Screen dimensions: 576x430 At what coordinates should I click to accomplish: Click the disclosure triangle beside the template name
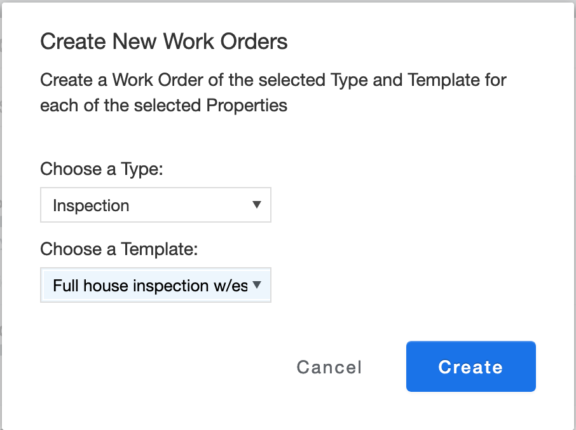(257, 285)
